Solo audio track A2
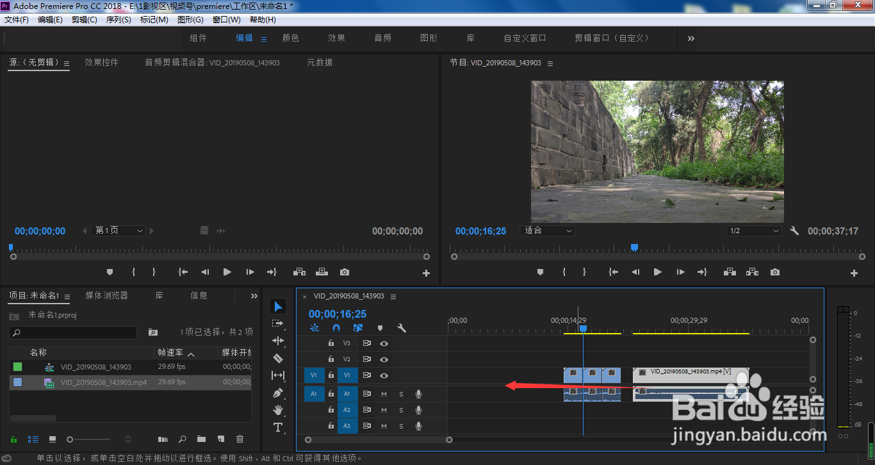875x465 pixels. click(401, 410)
